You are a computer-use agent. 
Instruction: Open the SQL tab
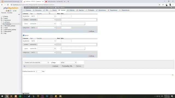[46, 10]
